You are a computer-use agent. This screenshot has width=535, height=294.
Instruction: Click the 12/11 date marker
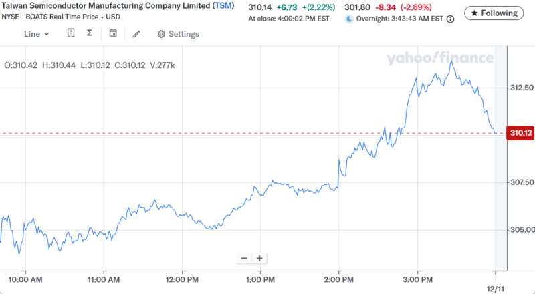496,286
